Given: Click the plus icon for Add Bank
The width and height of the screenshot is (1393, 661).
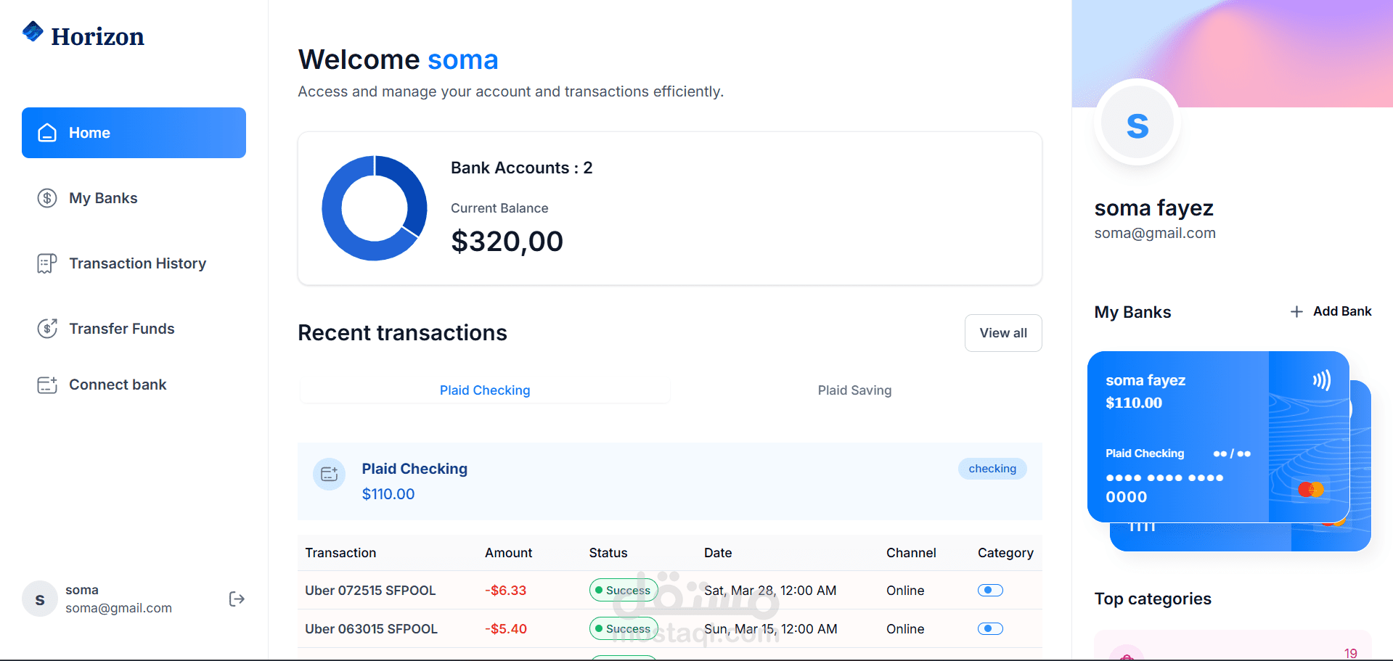Looking at the screenshot, I should (x=1296, y=311).
